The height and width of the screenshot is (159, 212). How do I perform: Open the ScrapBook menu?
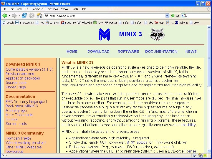coord(52,9)
